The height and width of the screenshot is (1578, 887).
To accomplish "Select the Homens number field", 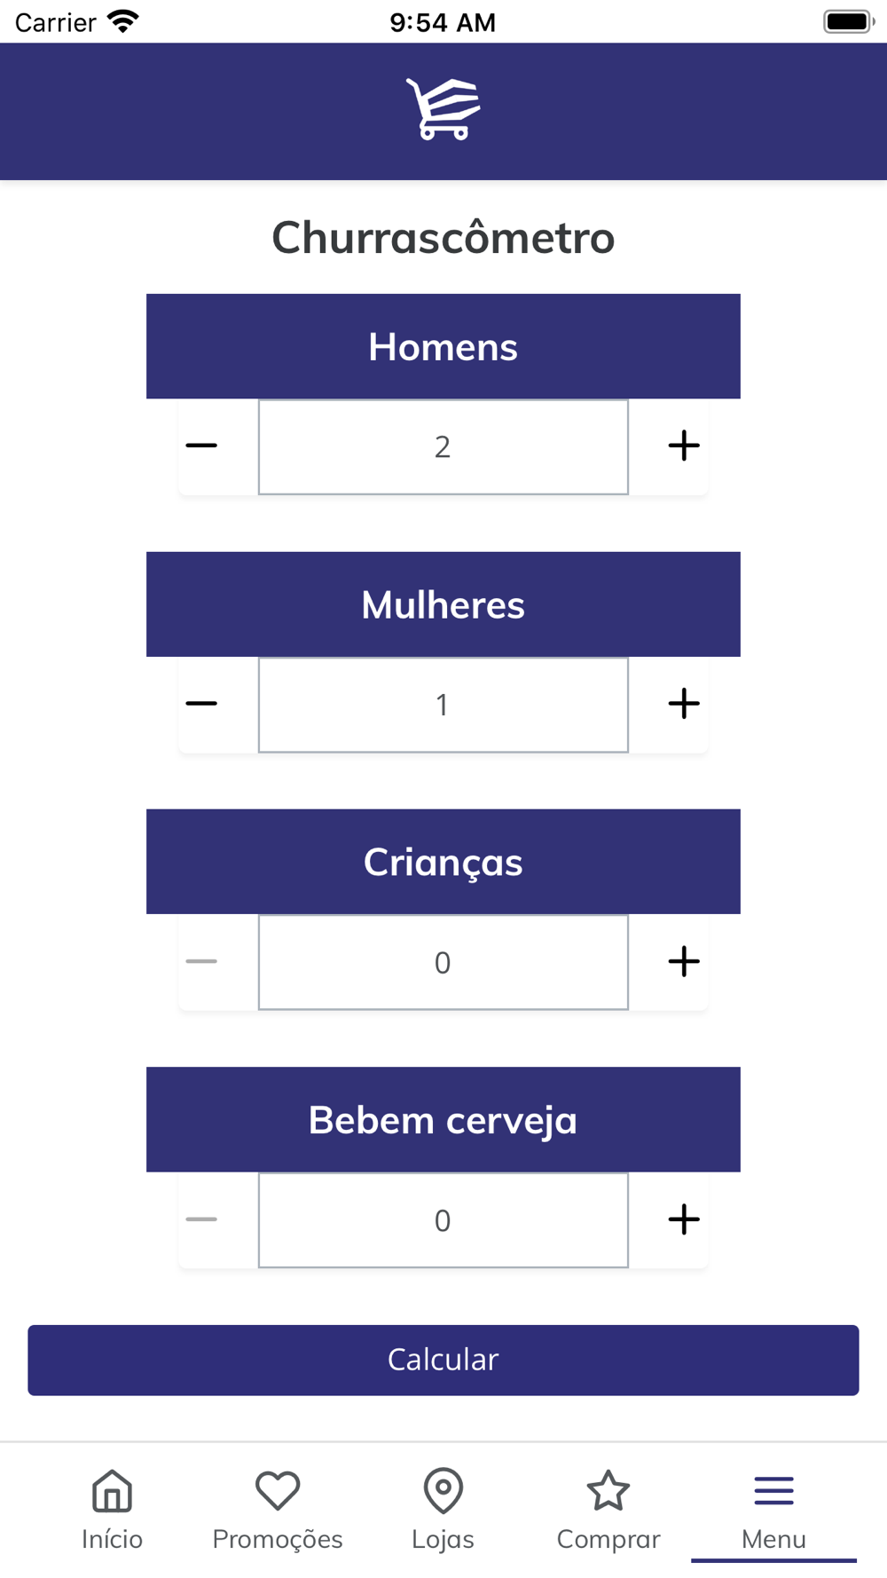I will [x=443, y=446].
